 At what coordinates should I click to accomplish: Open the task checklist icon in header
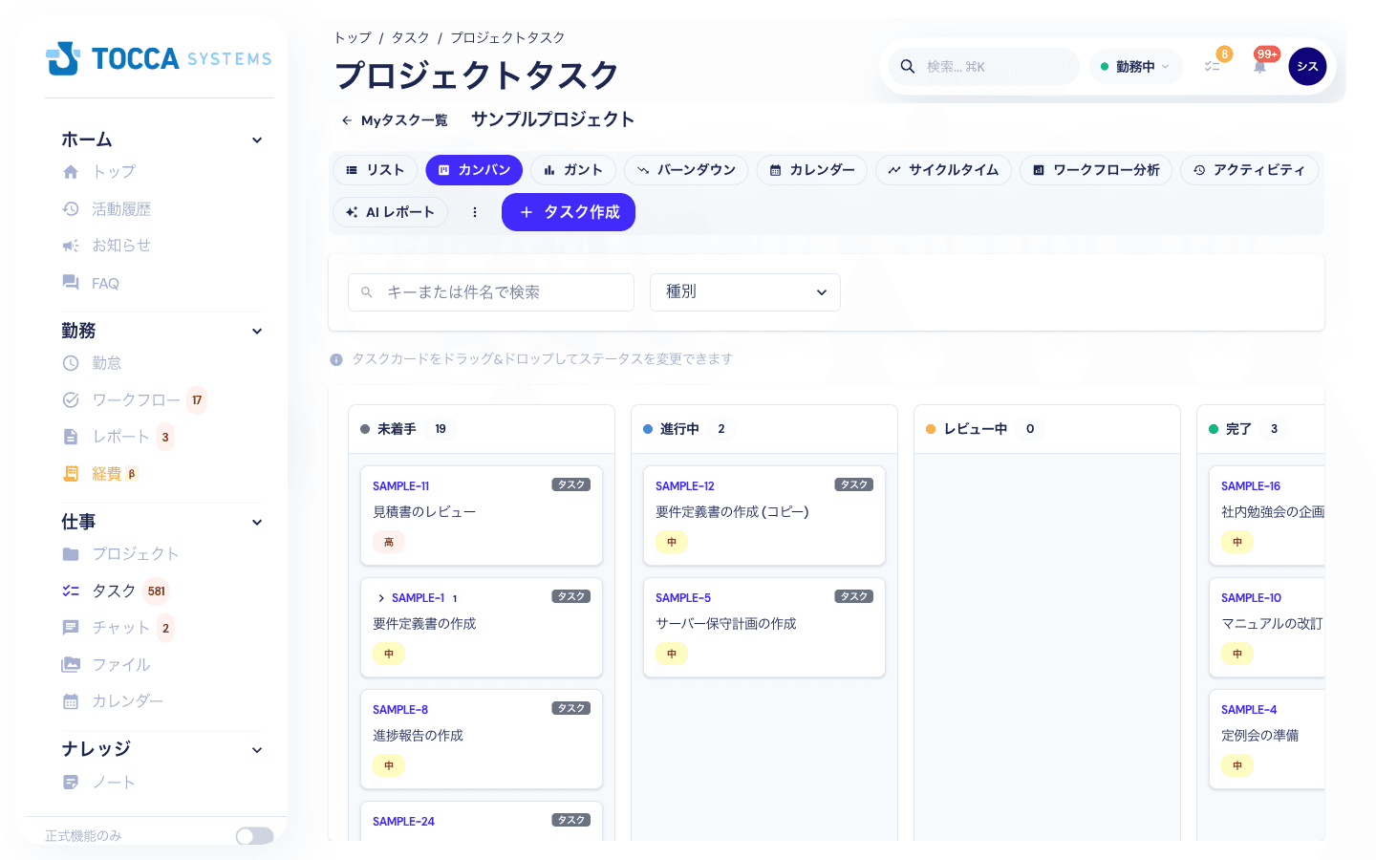pos(1212,67)
